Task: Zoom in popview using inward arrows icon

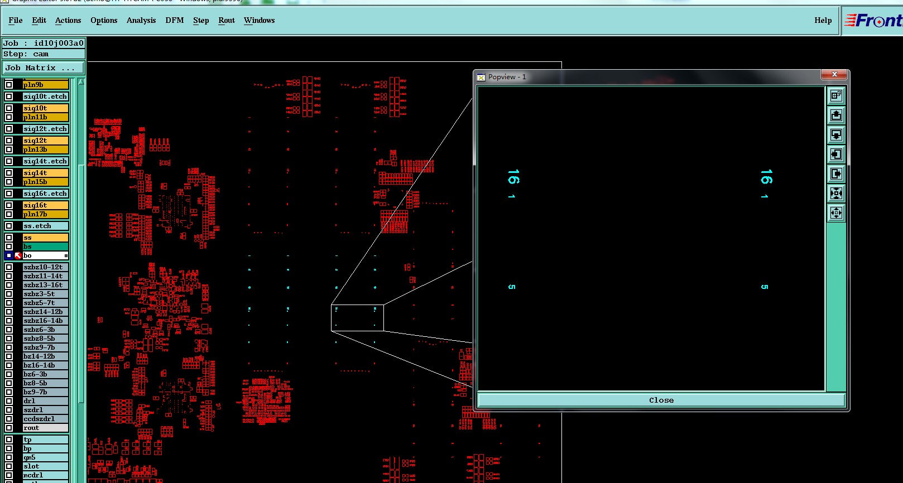Action: [835, 194]
